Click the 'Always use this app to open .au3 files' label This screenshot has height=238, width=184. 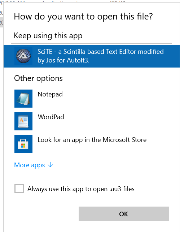(x=81, y=189)
